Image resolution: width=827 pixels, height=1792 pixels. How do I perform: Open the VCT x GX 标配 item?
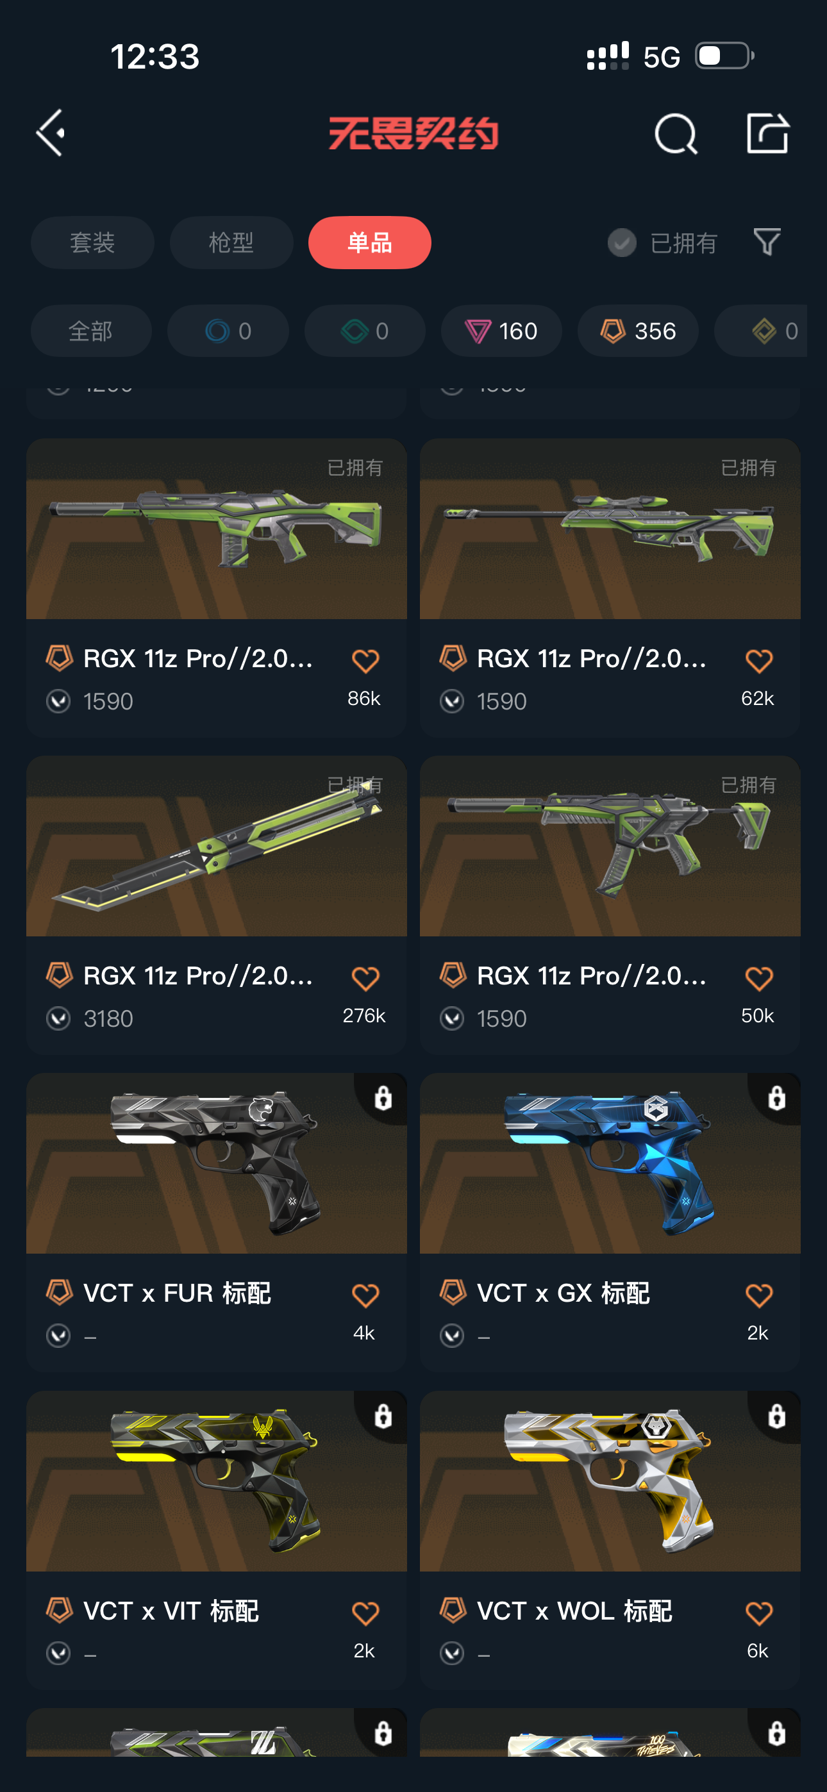(610, 1222)
